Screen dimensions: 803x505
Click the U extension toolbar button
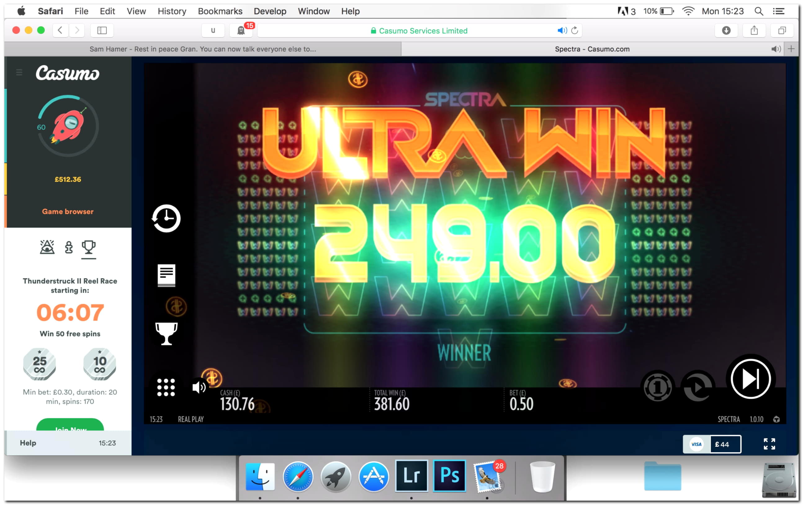[213, 30]
